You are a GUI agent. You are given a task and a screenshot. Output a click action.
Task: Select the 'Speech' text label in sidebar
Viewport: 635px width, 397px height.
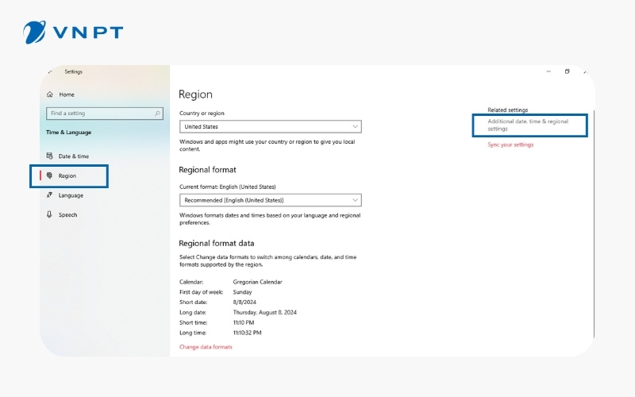point(68,215)
